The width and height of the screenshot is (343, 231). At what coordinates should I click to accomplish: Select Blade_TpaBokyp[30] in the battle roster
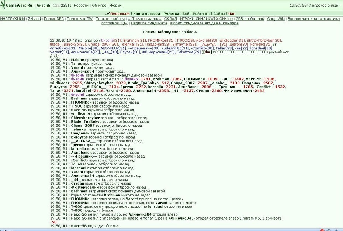point(68,44)
